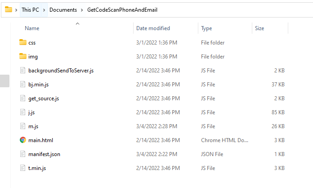
Task: Click the left navigation pane scrollbar thumb
Action: [x=4, y=81]
